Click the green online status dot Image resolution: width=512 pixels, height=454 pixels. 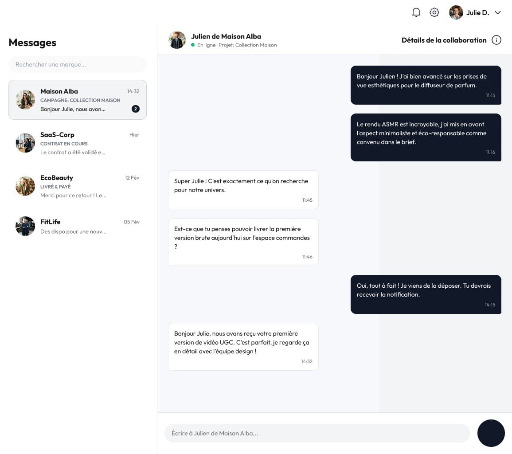coord(193,45)
